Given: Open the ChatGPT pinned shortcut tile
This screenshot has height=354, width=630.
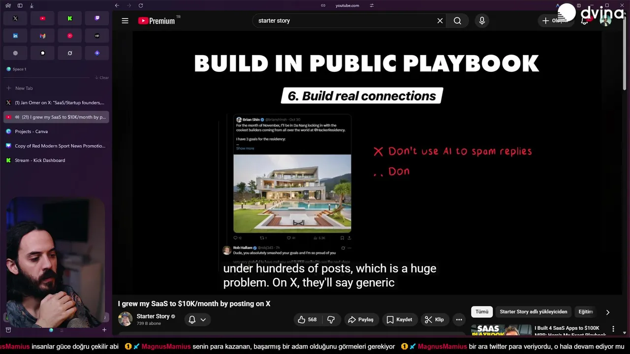Looking at the screenshot, I should 15,53.
